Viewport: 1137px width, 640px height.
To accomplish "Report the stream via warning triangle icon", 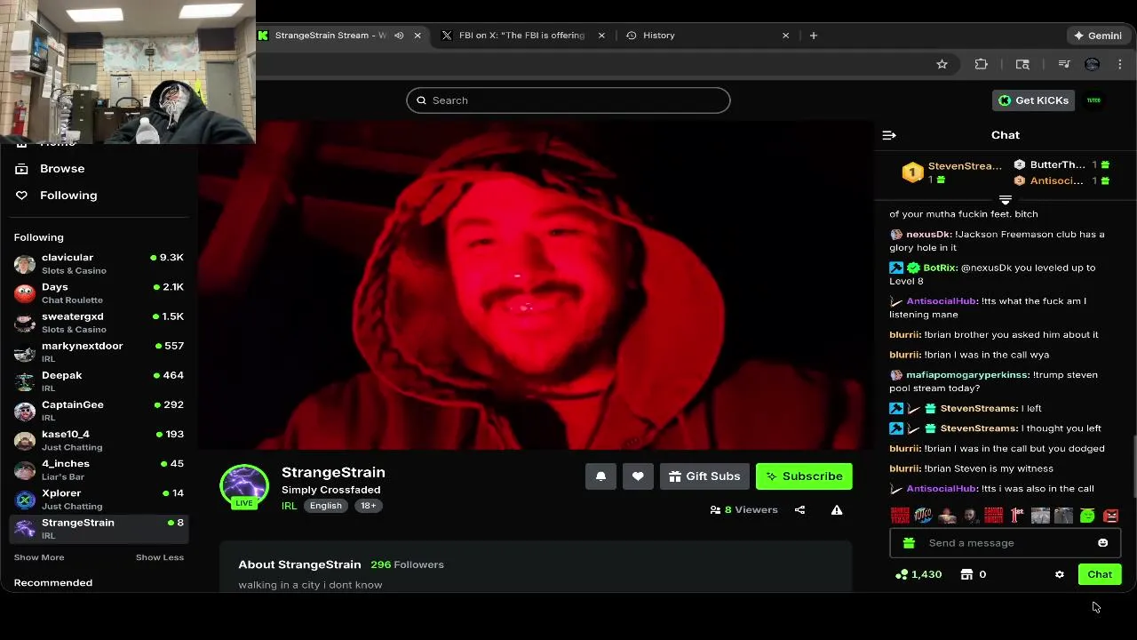I will coord(837,510).
